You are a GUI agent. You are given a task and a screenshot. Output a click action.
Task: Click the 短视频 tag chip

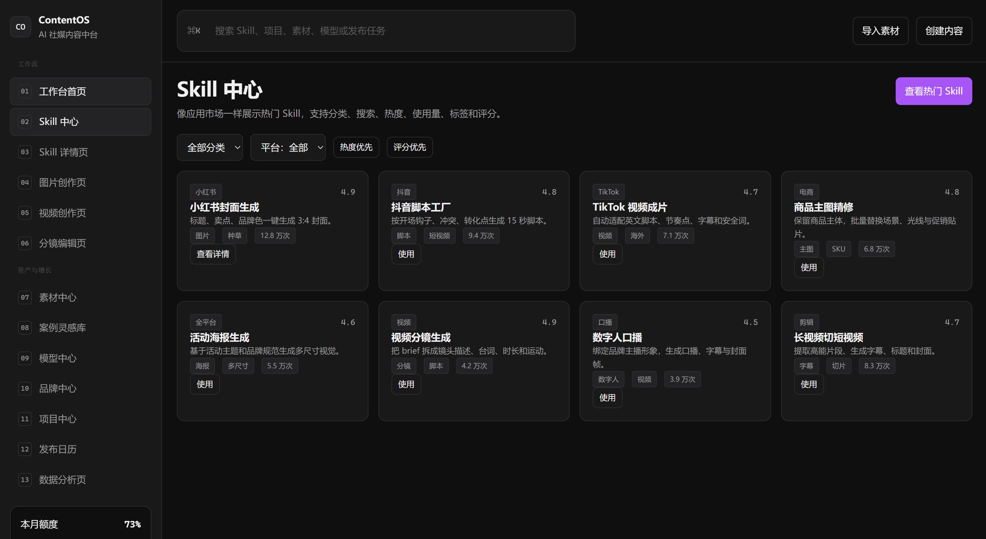click(x=439, y=236)
